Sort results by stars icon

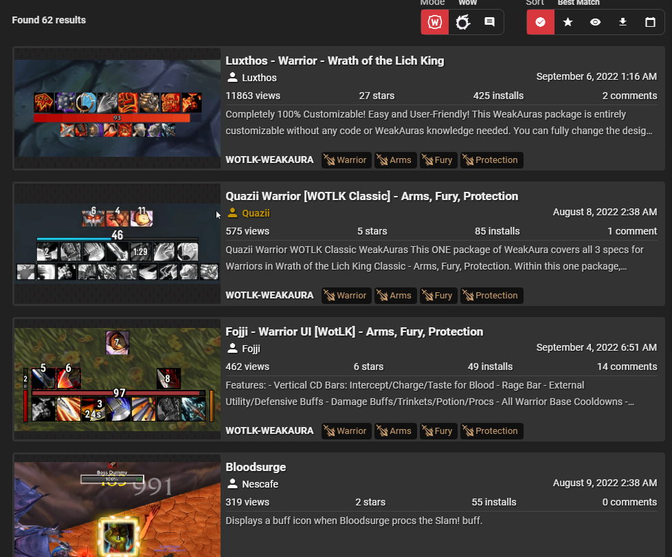pos(568,22)
